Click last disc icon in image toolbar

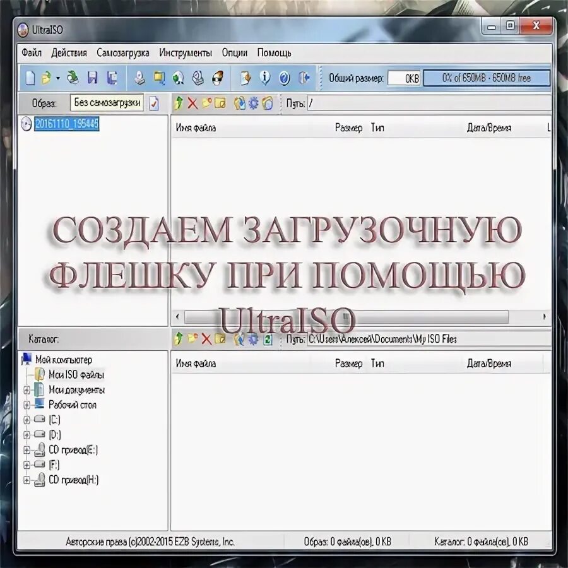pos(268,104)
